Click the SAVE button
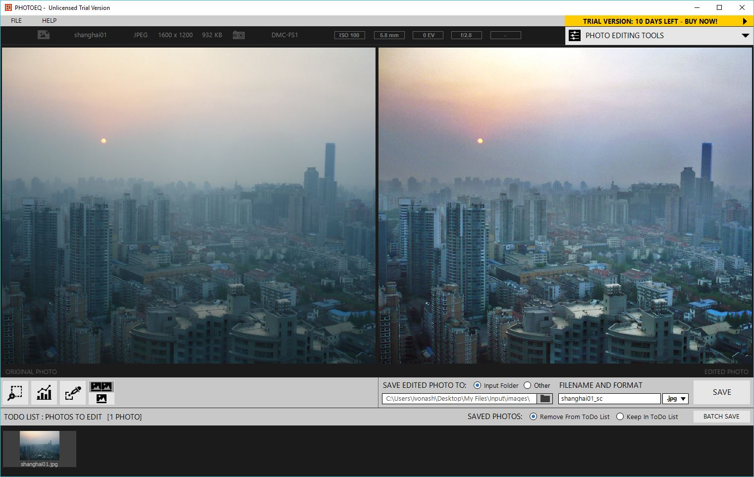 [x=722, y=392]
